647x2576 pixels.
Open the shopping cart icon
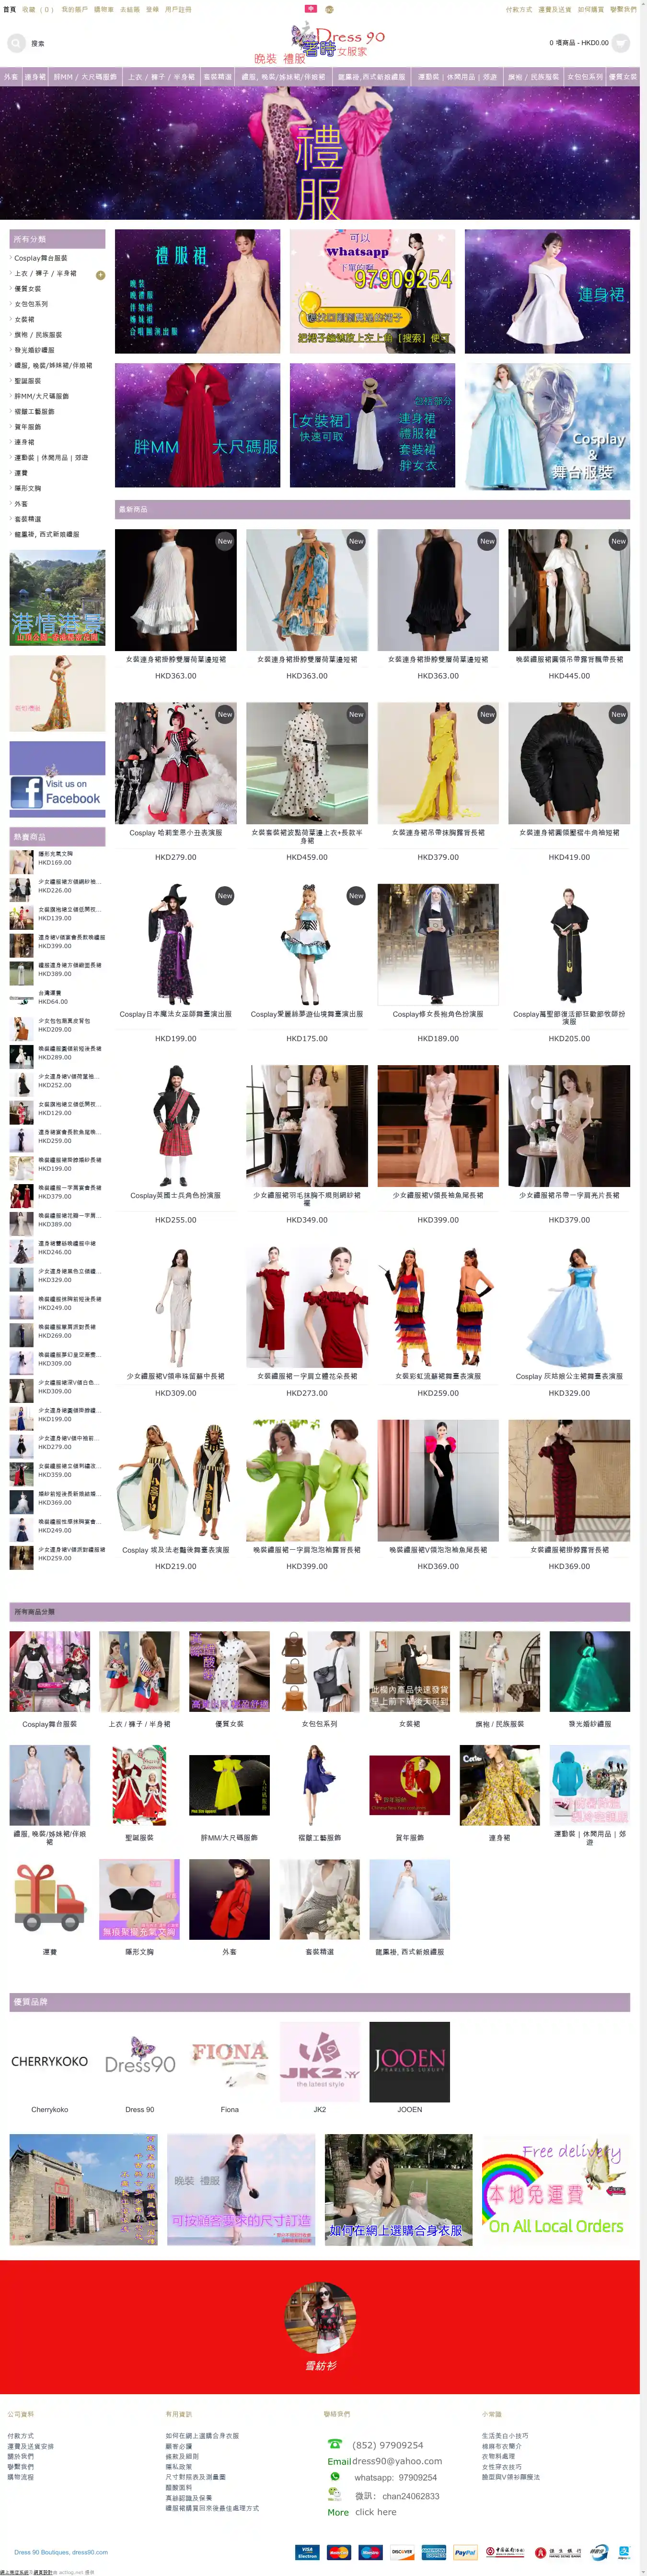tap(620, 43)
